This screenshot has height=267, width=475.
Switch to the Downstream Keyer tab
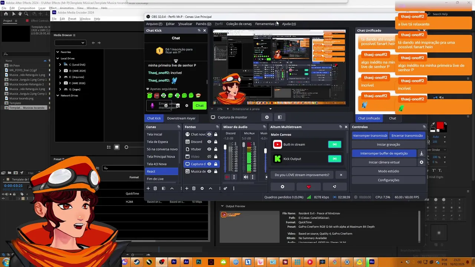(x=181, y=118)
